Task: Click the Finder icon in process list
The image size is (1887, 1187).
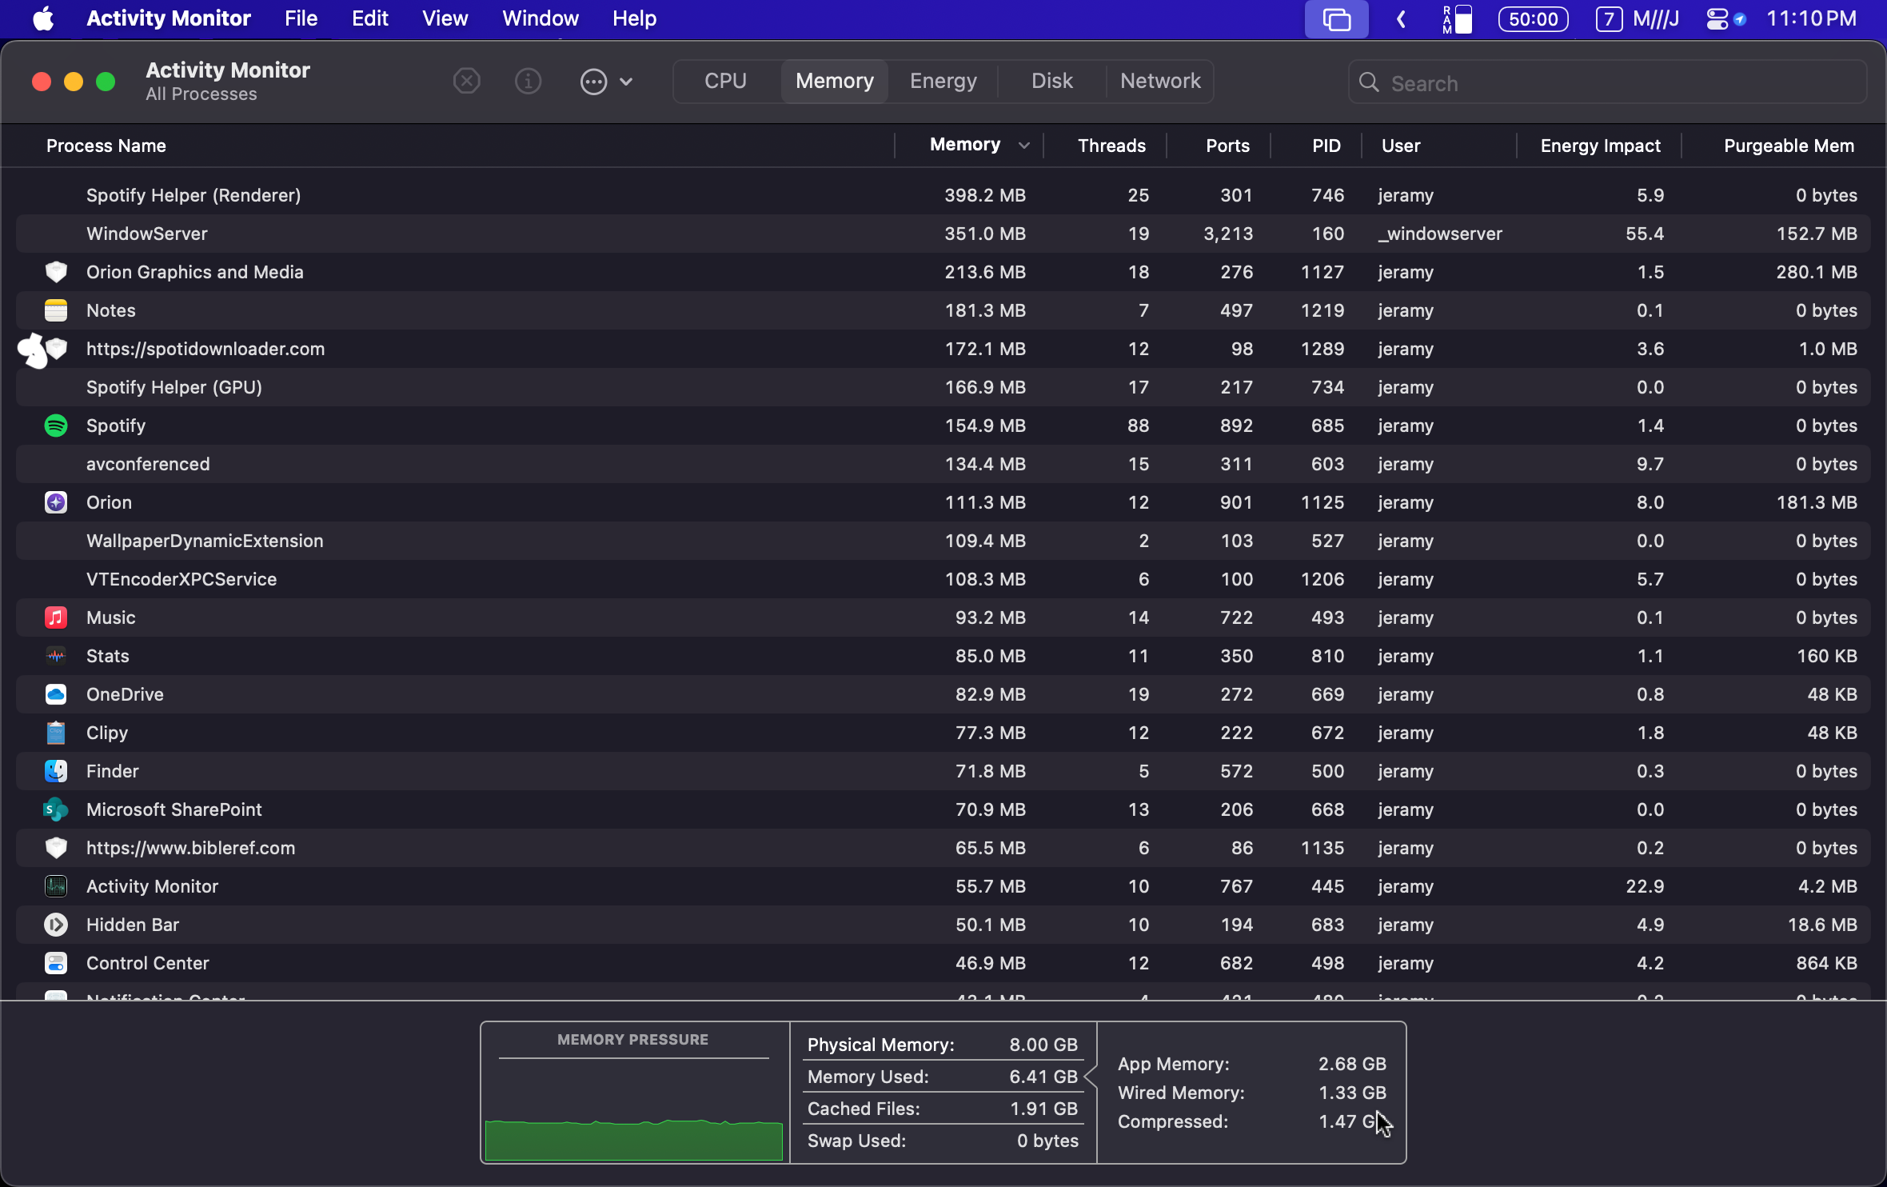Action: pyautogui.click(x=56, y=771)
